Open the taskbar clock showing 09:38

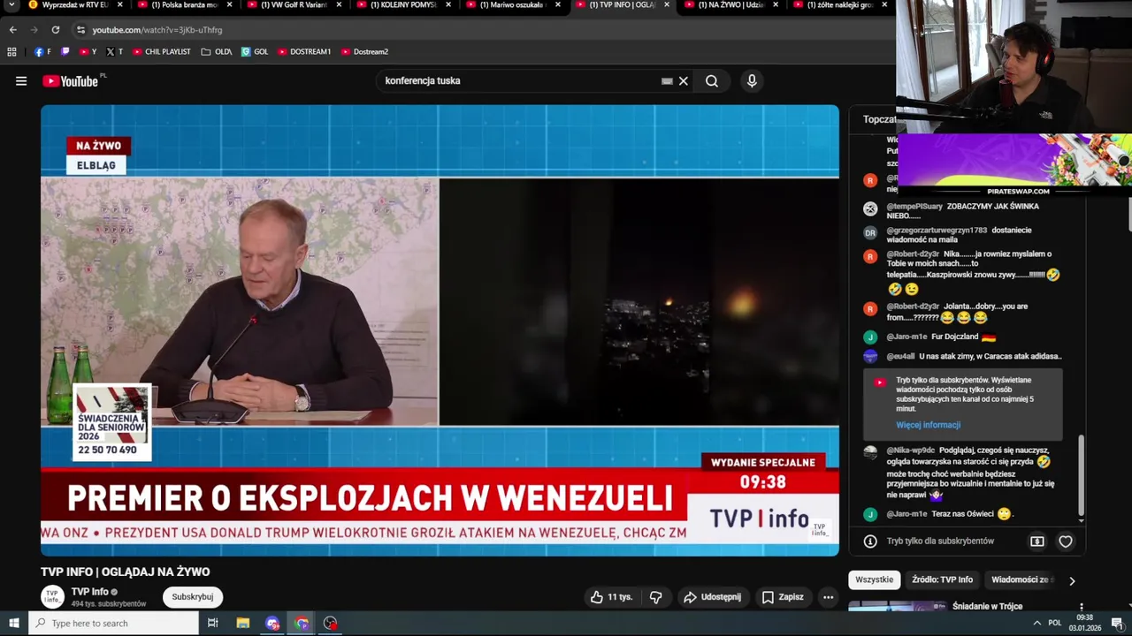click(x=1084, y=624)
